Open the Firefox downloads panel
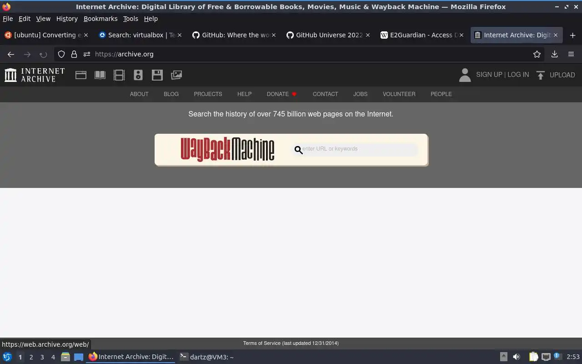The image size is (582, 364). 555,54
